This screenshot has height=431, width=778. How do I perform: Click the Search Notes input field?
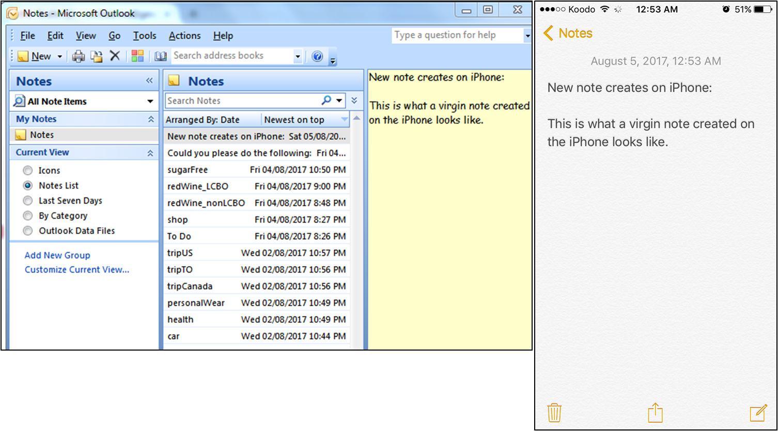(242, 101)
